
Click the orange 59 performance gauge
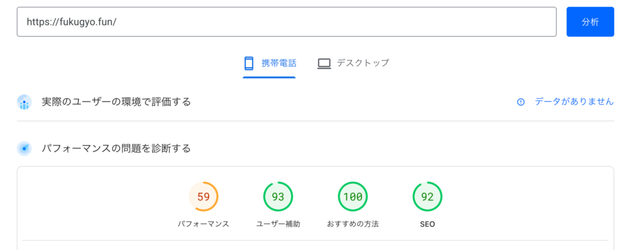[204, 197]
